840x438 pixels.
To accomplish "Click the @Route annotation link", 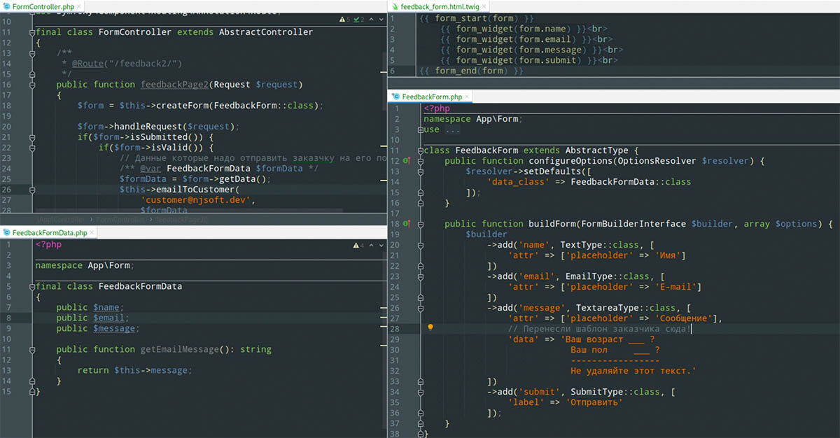I will 87,64.
